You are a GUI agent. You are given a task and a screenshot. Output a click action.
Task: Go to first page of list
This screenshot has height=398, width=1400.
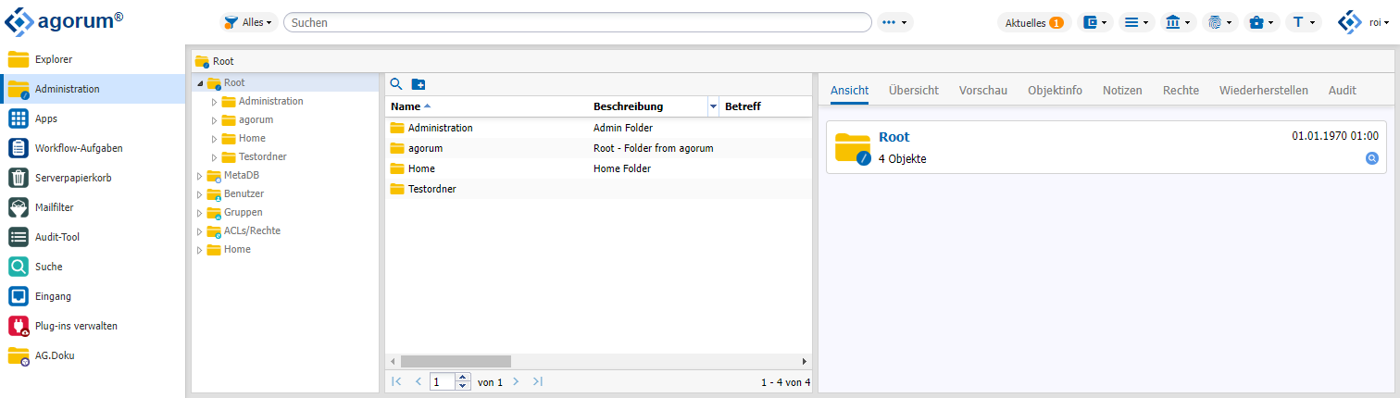pyautogui.click(x=396, y=381)
